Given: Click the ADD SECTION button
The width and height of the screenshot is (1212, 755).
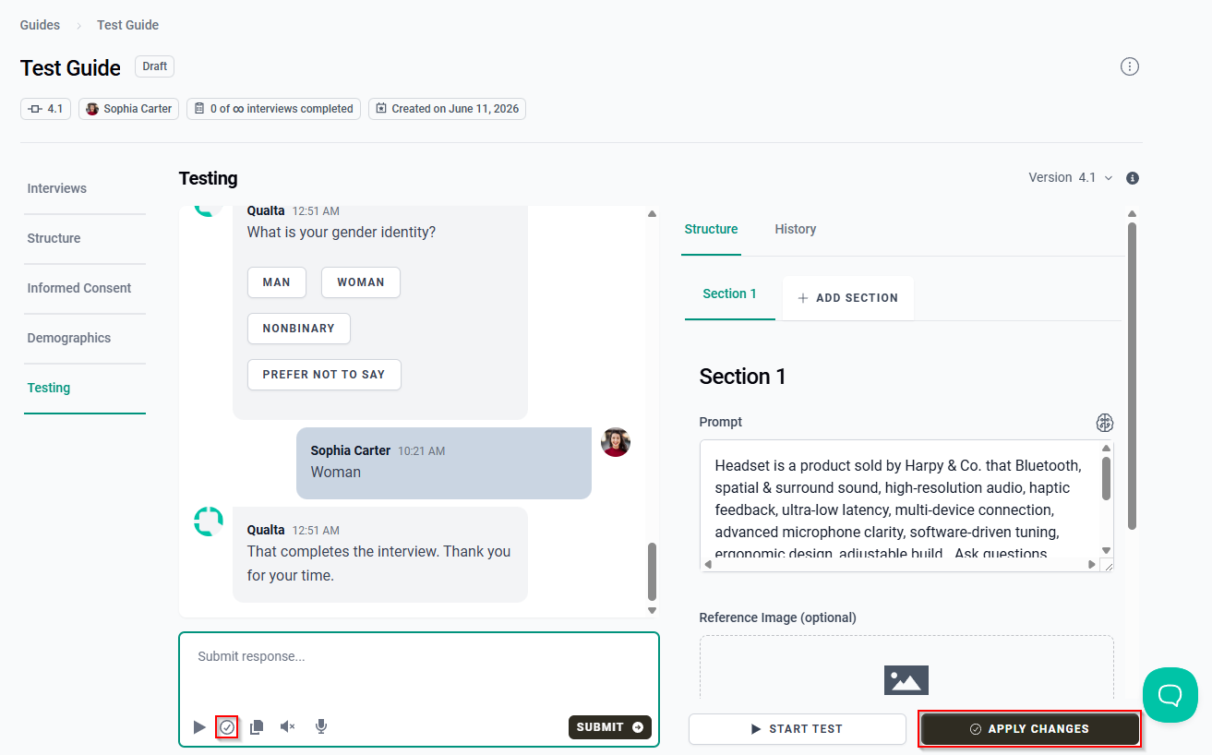Looking at the screenshot, I should point(848,298).
